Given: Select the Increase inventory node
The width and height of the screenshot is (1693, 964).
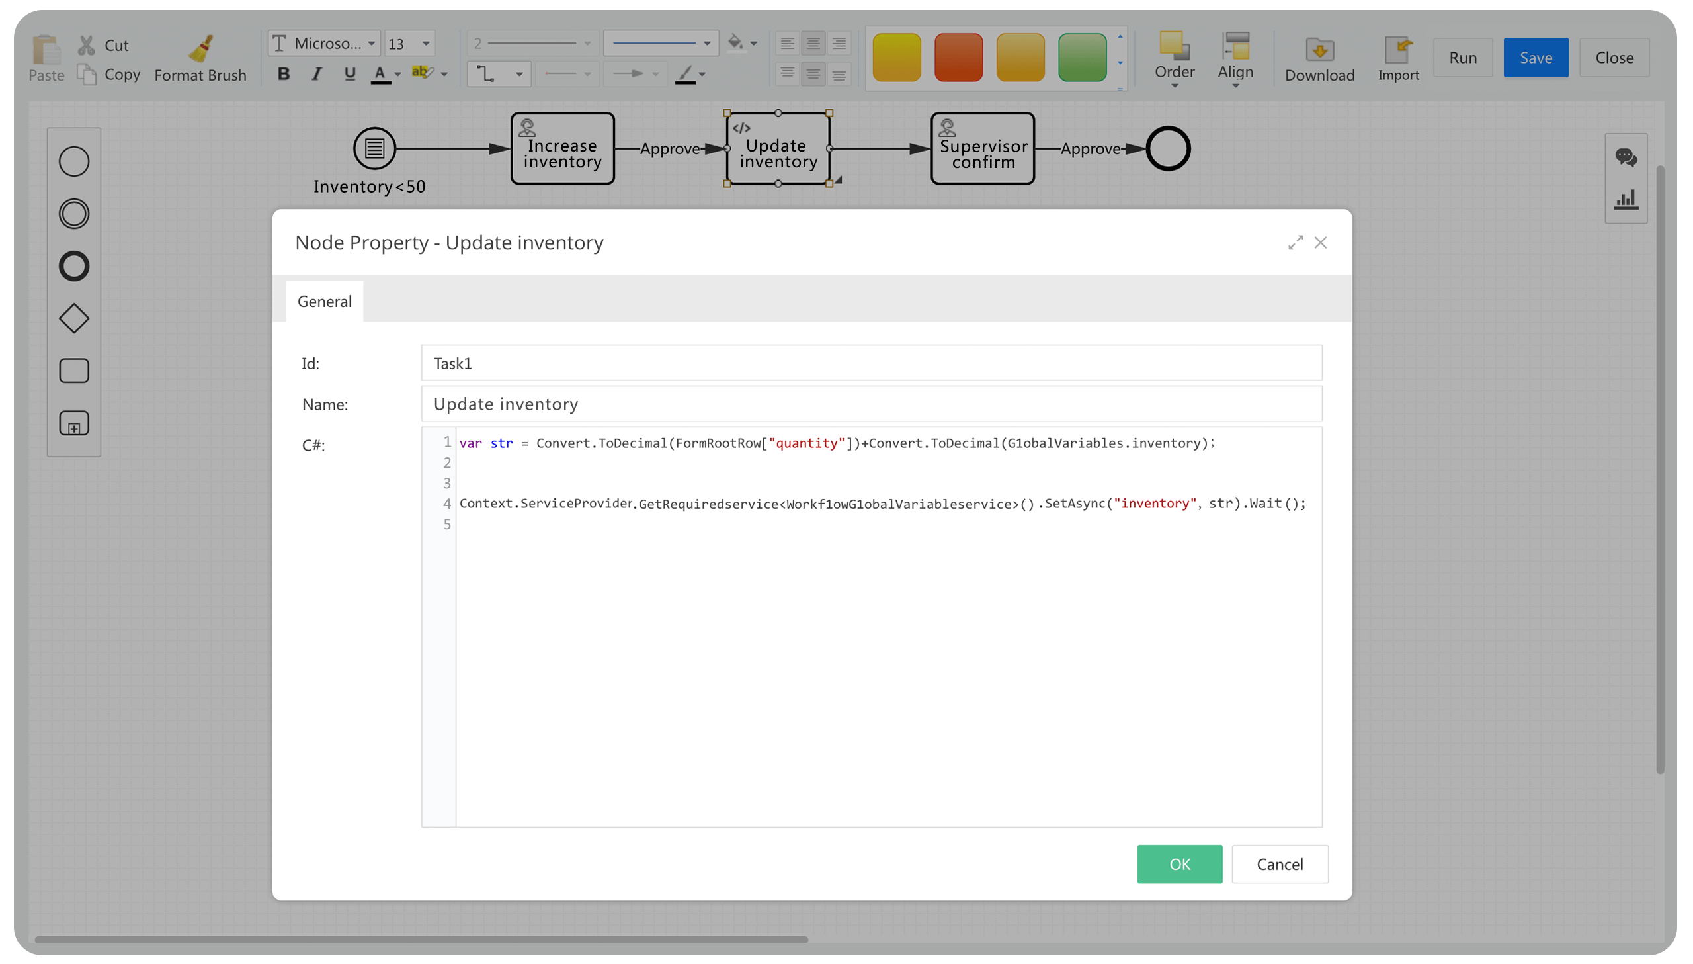Looking at the screenshot, I should click(562, 148).
